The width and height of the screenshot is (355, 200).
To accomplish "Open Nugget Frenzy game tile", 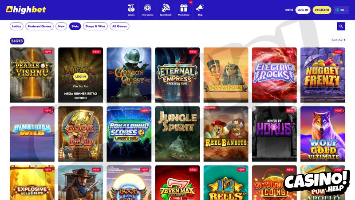I will pyautogui.click(x=323, y=75).
